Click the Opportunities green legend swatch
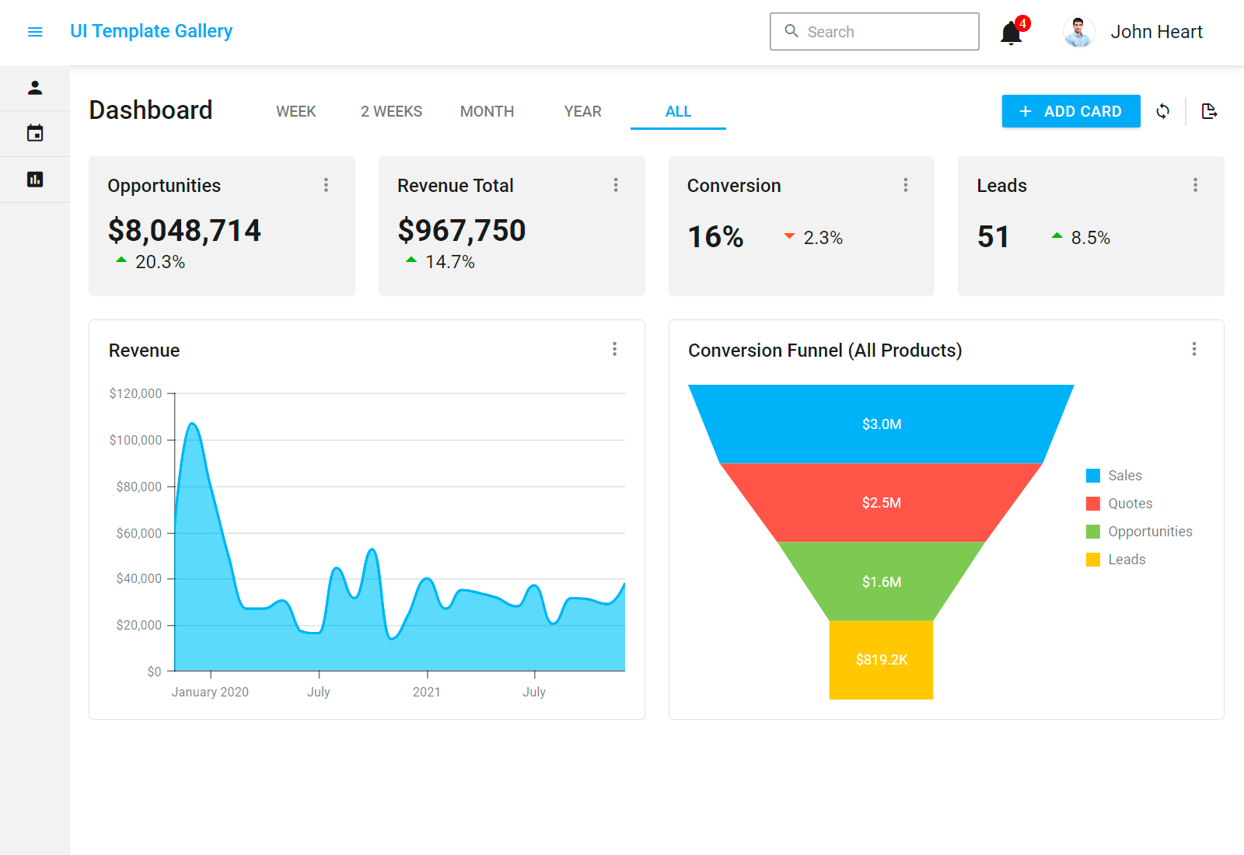Viewport: 1244px width, 855px height. [x=1092, y=531]
